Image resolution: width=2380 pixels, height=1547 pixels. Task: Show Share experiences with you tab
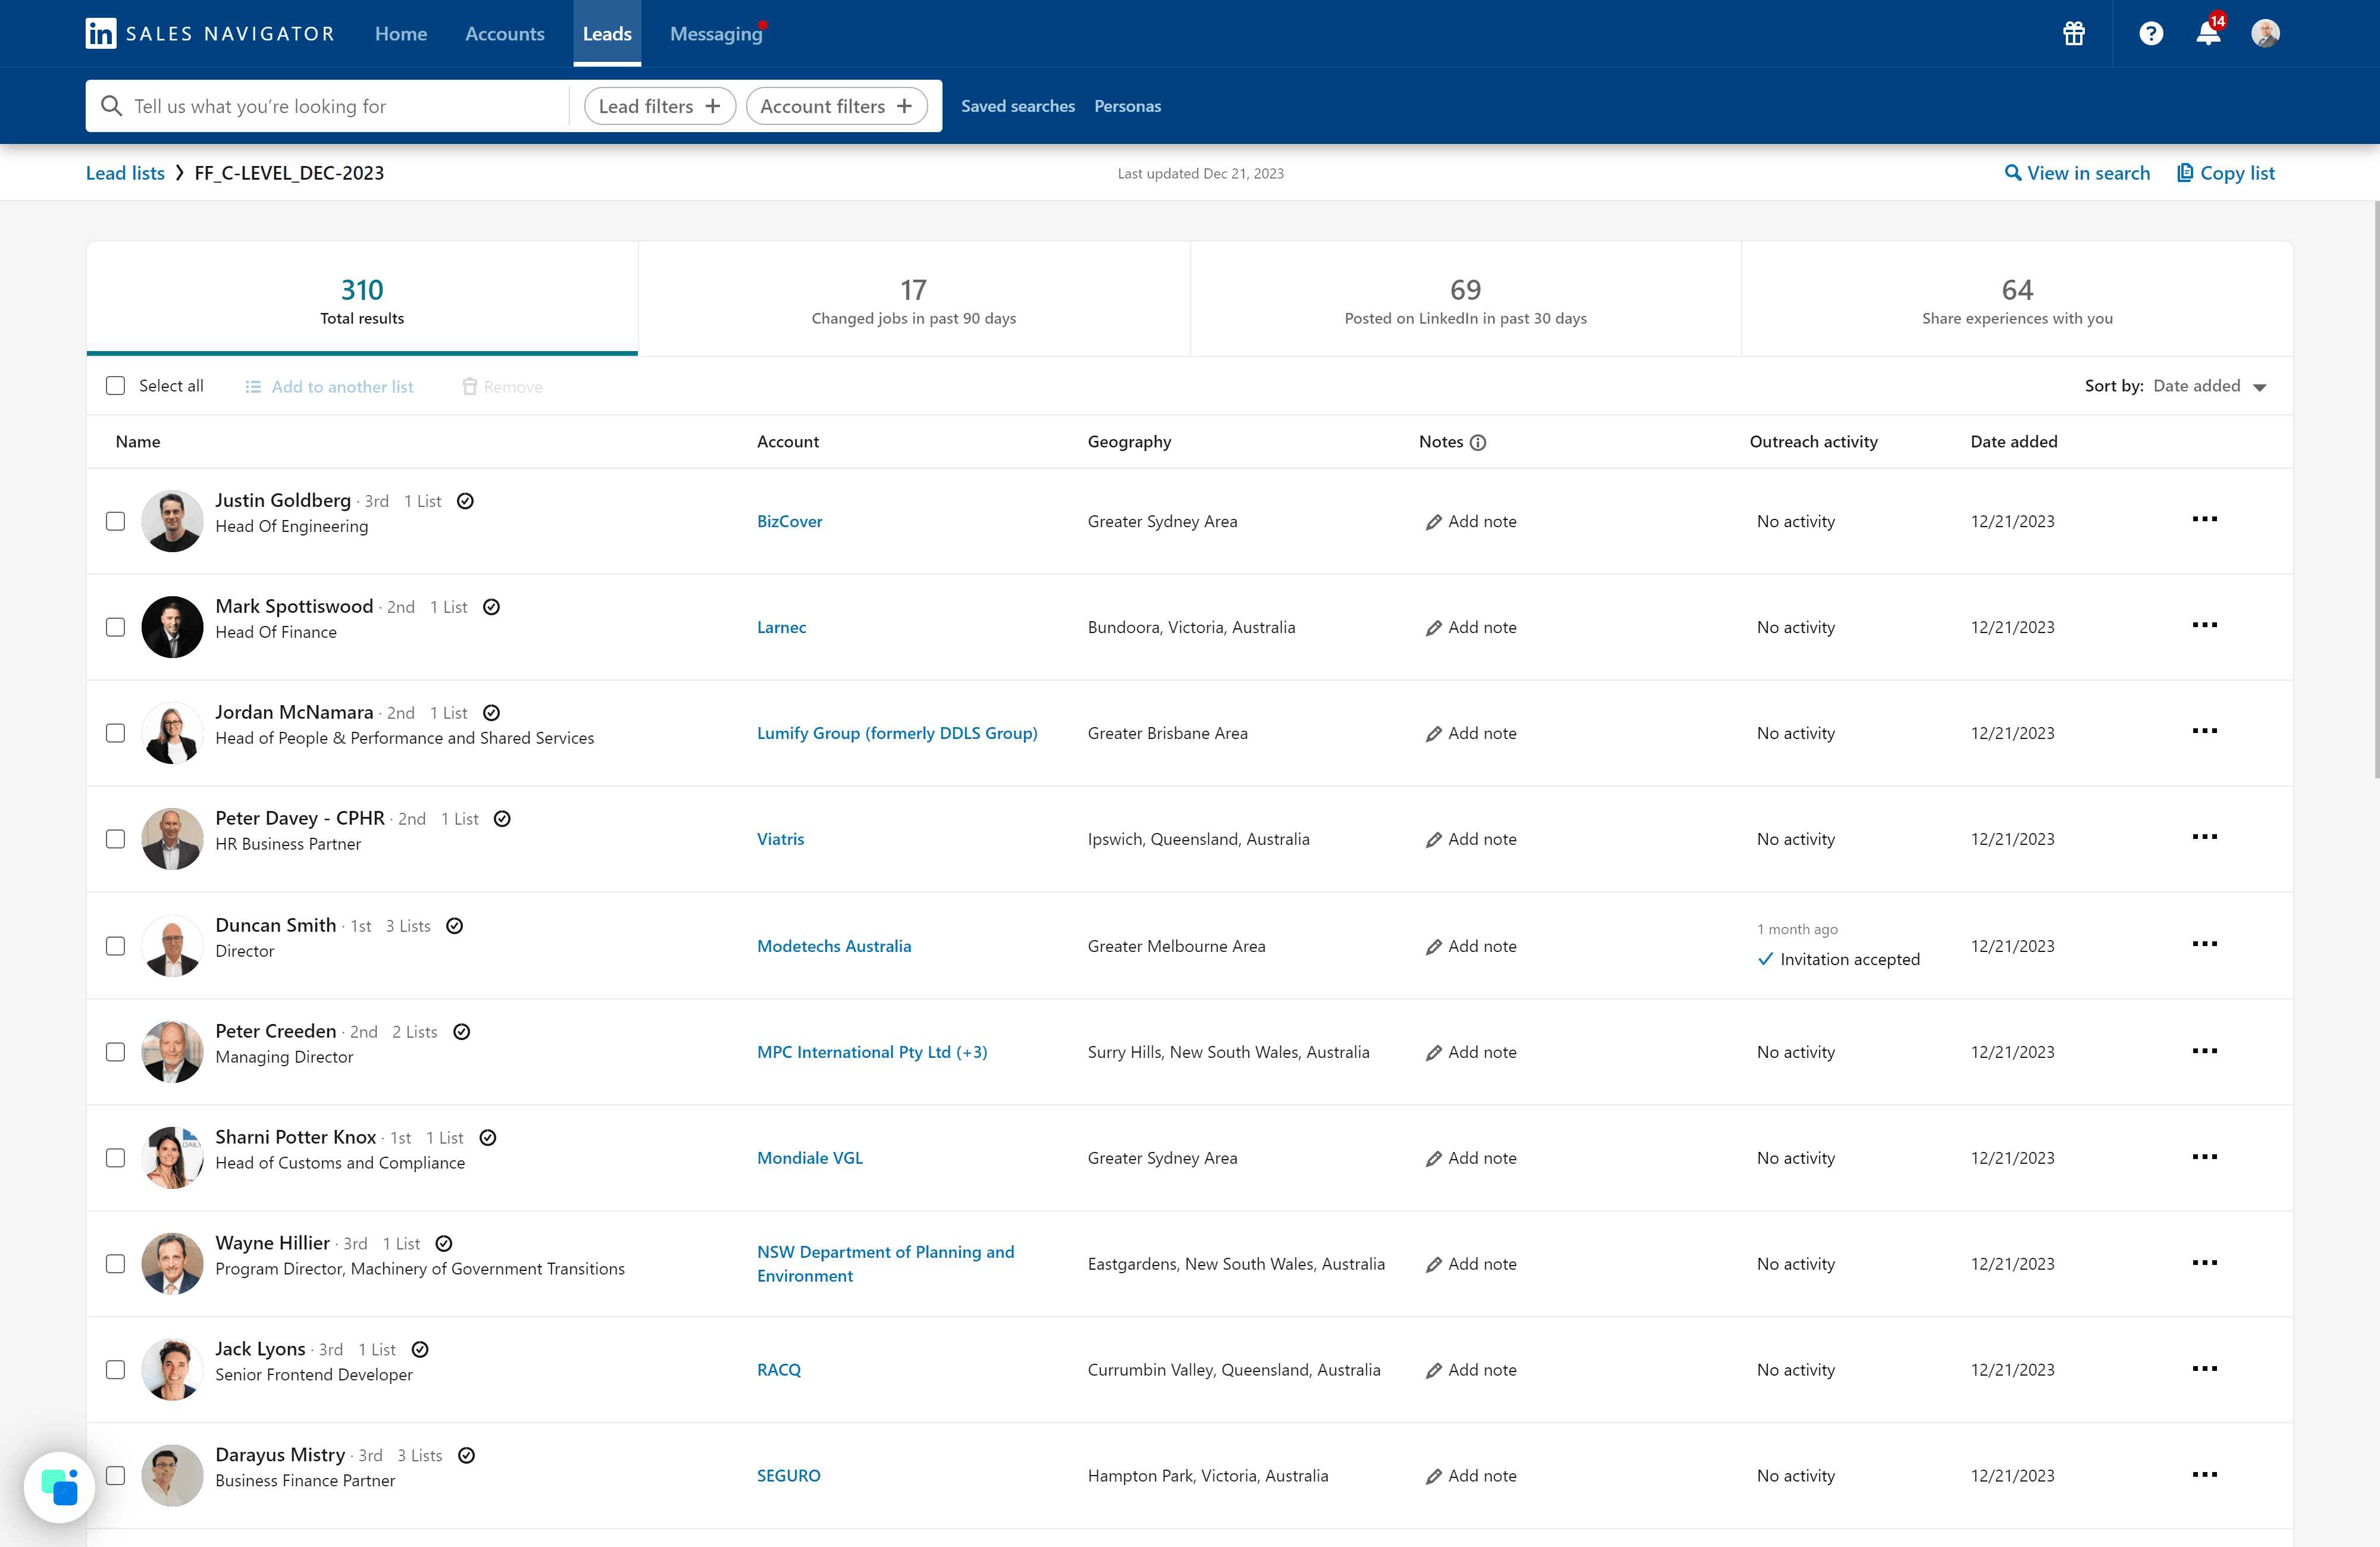click(x=2017, y=299)
